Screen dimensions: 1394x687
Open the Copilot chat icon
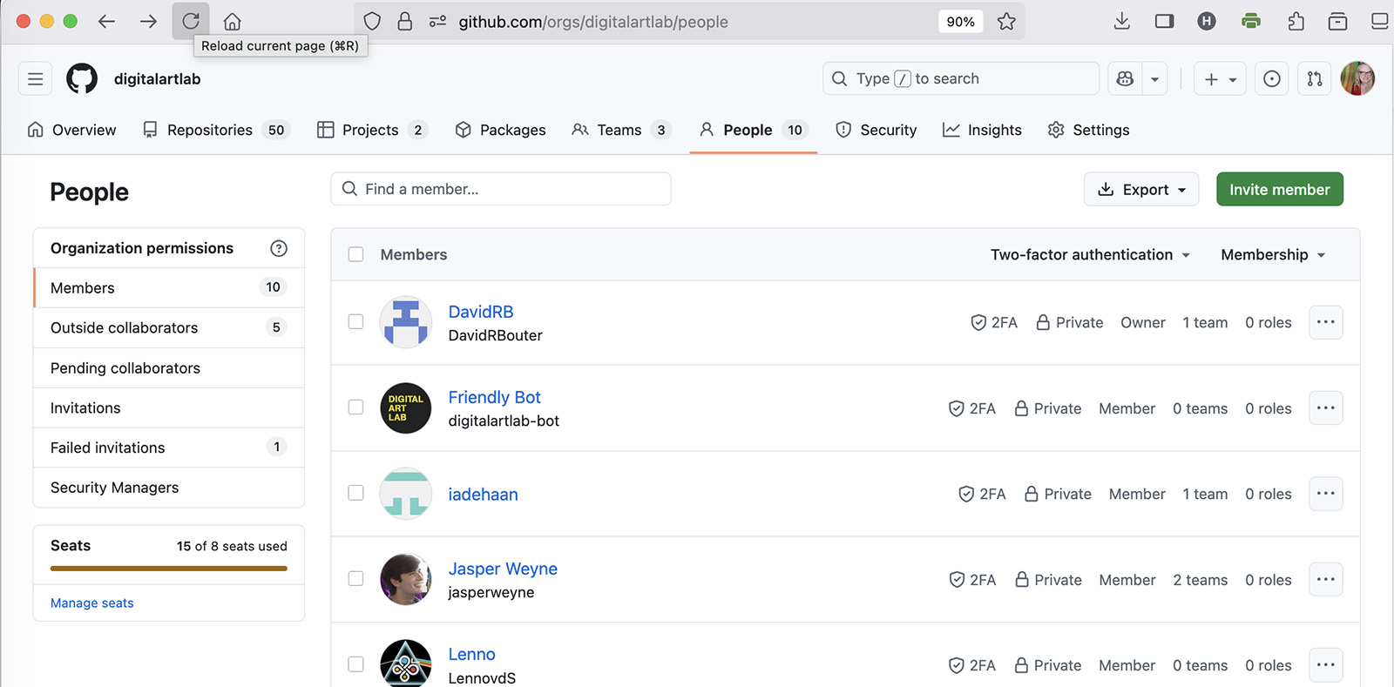pos(1125,79)
